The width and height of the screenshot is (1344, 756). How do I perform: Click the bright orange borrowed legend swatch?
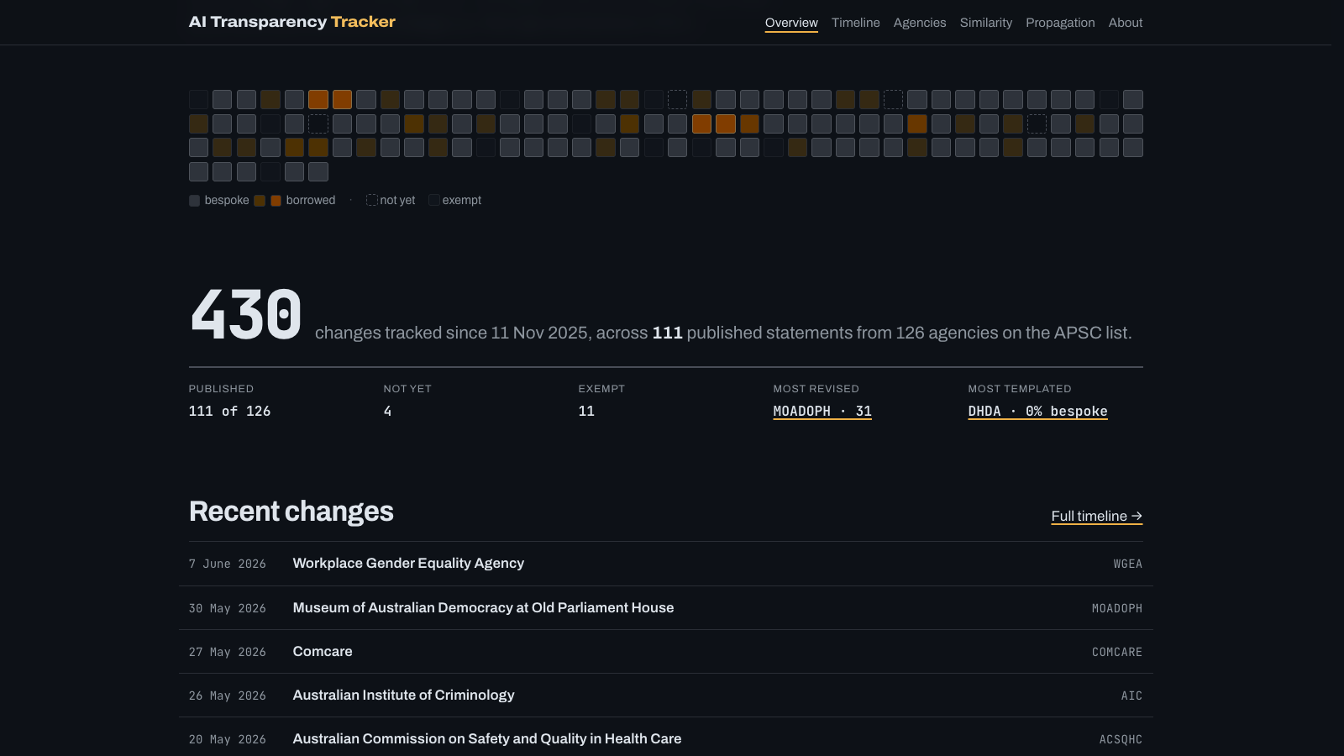276,201
